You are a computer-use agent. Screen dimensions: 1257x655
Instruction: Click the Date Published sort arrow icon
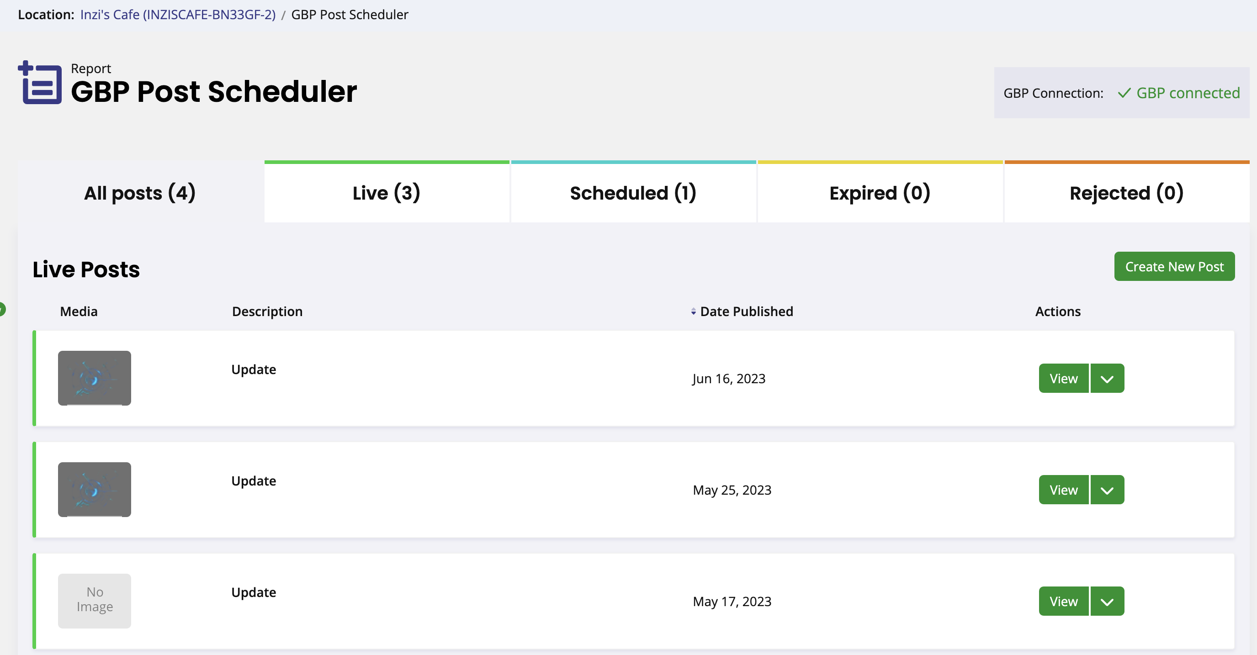[694, 312]
